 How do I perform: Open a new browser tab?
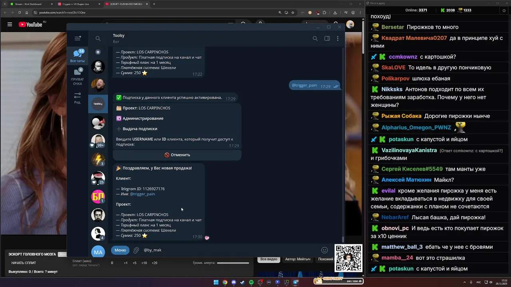(154, 4)
